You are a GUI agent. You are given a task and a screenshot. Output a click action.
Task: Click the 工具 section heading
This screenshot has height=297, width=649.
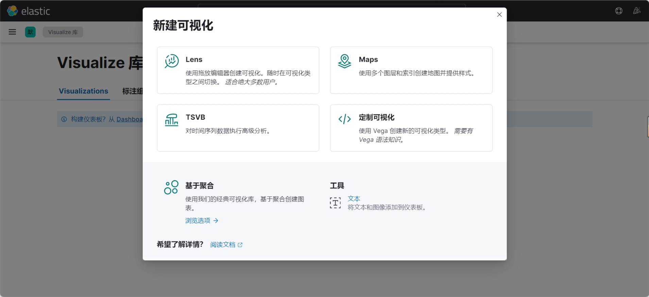(337, 186)
